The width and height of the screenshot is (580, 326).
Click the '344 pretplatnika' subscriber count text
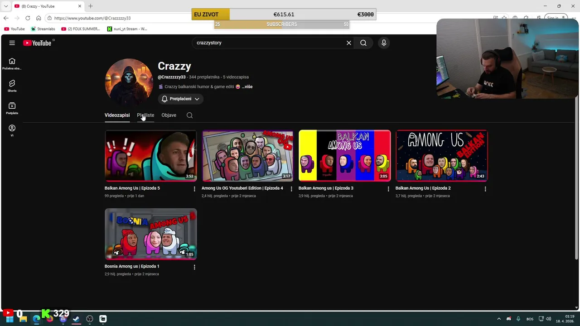204,77
